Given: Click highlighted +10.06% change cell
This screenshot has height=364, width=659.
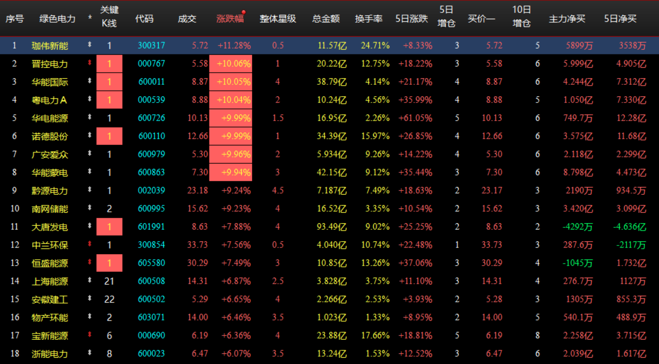Looking at the screenshot, I should (231, 64).
